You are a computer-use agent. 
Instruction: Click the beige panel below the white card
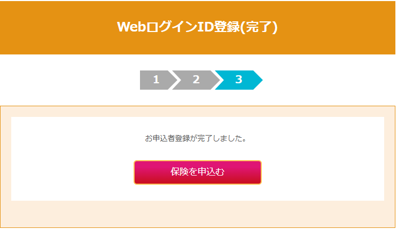tap(198, 214)
